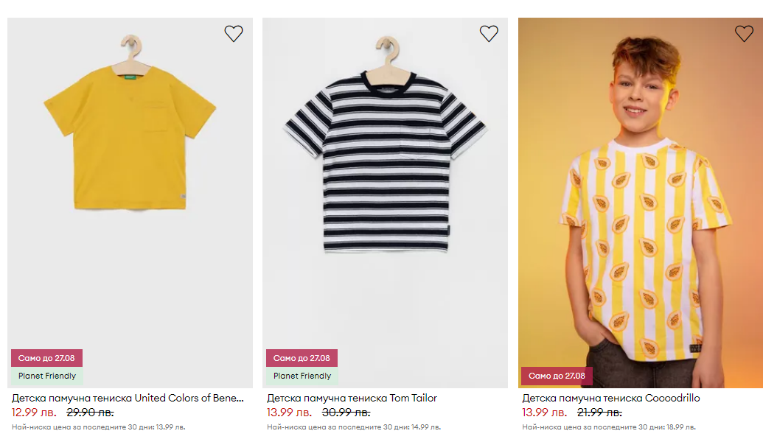The height and width of the screenshot is (442, 763).
Task: Click the 12.99 лв. sale price
Action: [x=34, y=413]
